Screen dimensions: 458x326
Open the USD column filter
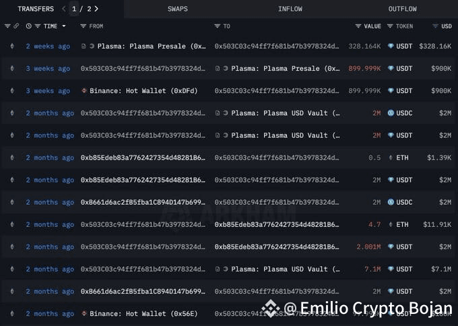(435, 26)
